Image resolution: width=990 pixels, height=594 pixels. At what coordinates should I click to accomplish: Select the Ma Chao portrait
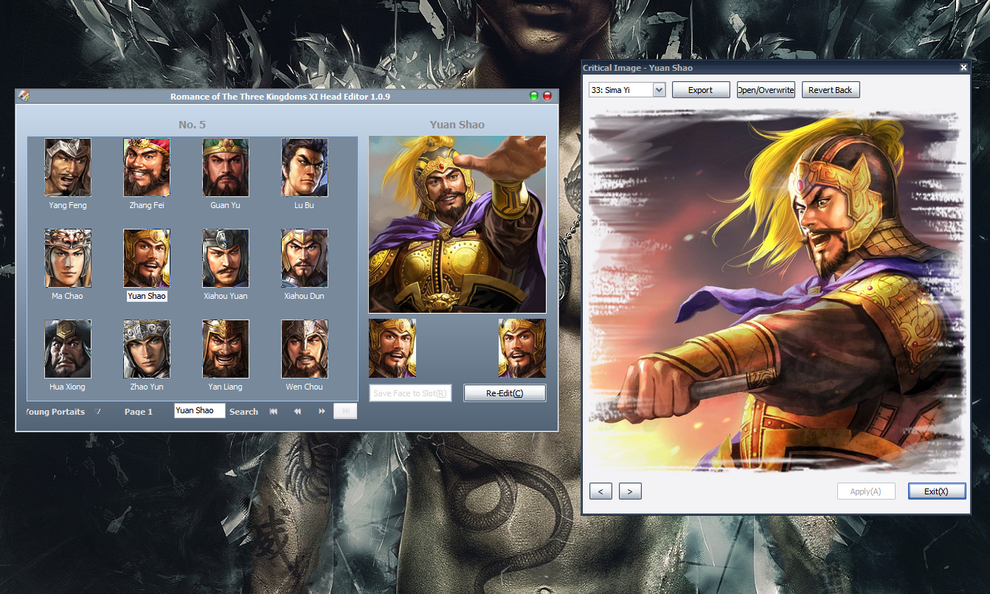coord(68,258)
